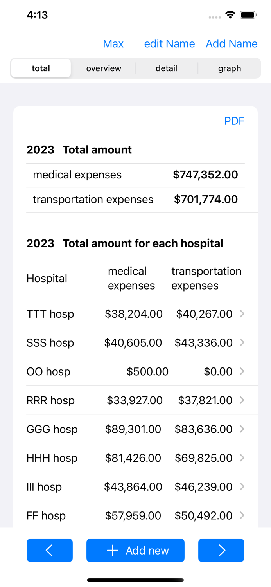Open the detail tab
The height and width of the screenshot is (587, 271).
pyautogui.click(x=167, y=68)
